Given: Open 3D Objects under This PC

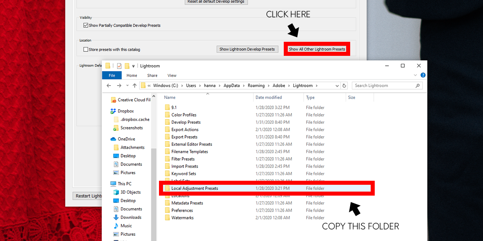Looking at the screenshot, I should coord(130,192).
